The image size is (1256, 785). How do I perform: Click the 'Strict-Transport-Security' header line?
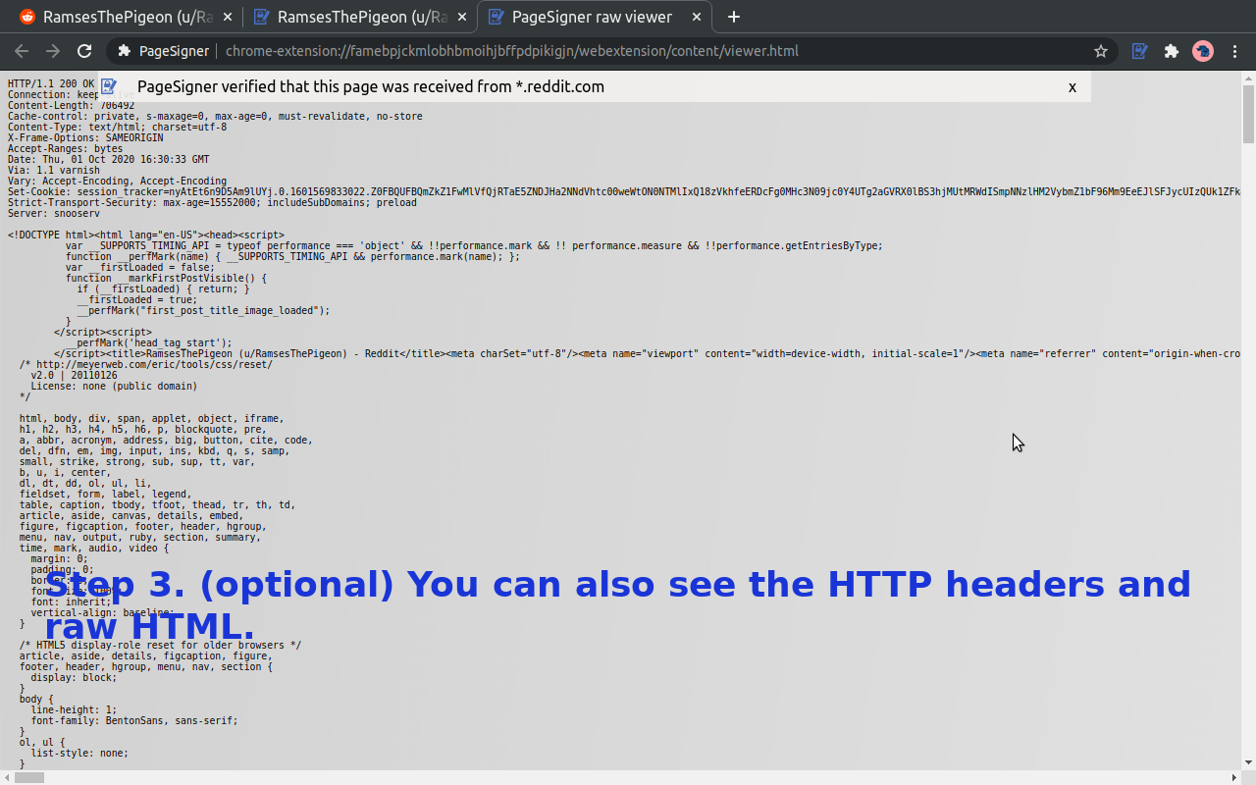(212, 202)
